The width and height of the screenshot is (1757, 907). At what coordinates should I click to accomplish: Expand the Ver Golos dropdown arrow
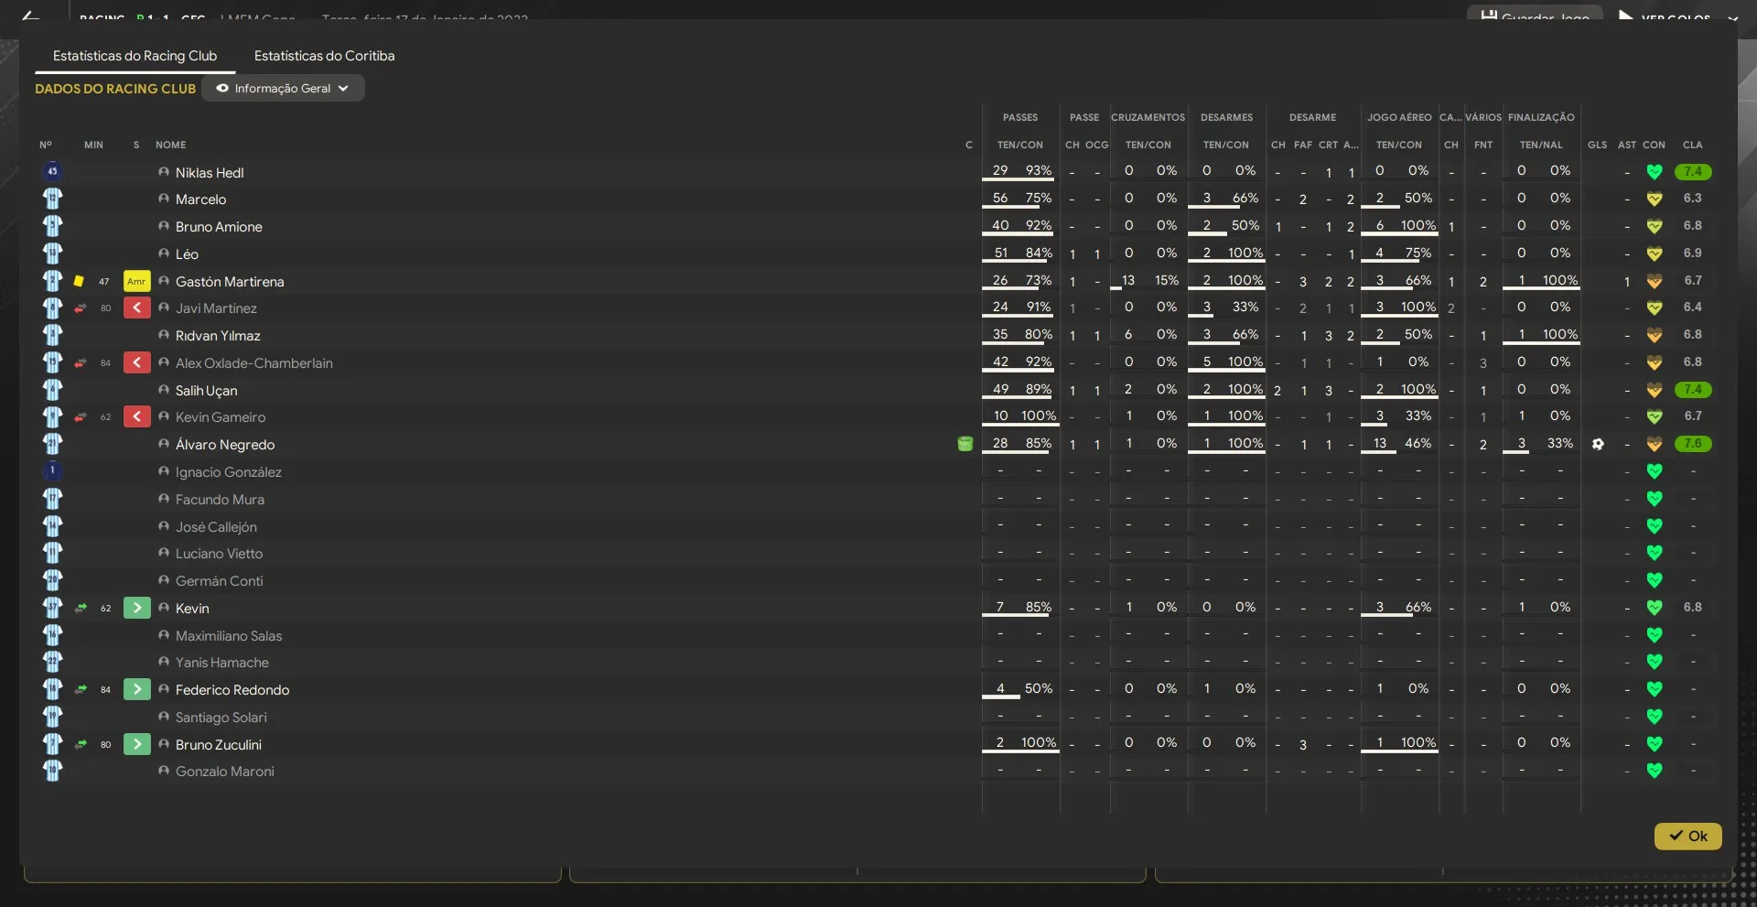(1732, 17)
